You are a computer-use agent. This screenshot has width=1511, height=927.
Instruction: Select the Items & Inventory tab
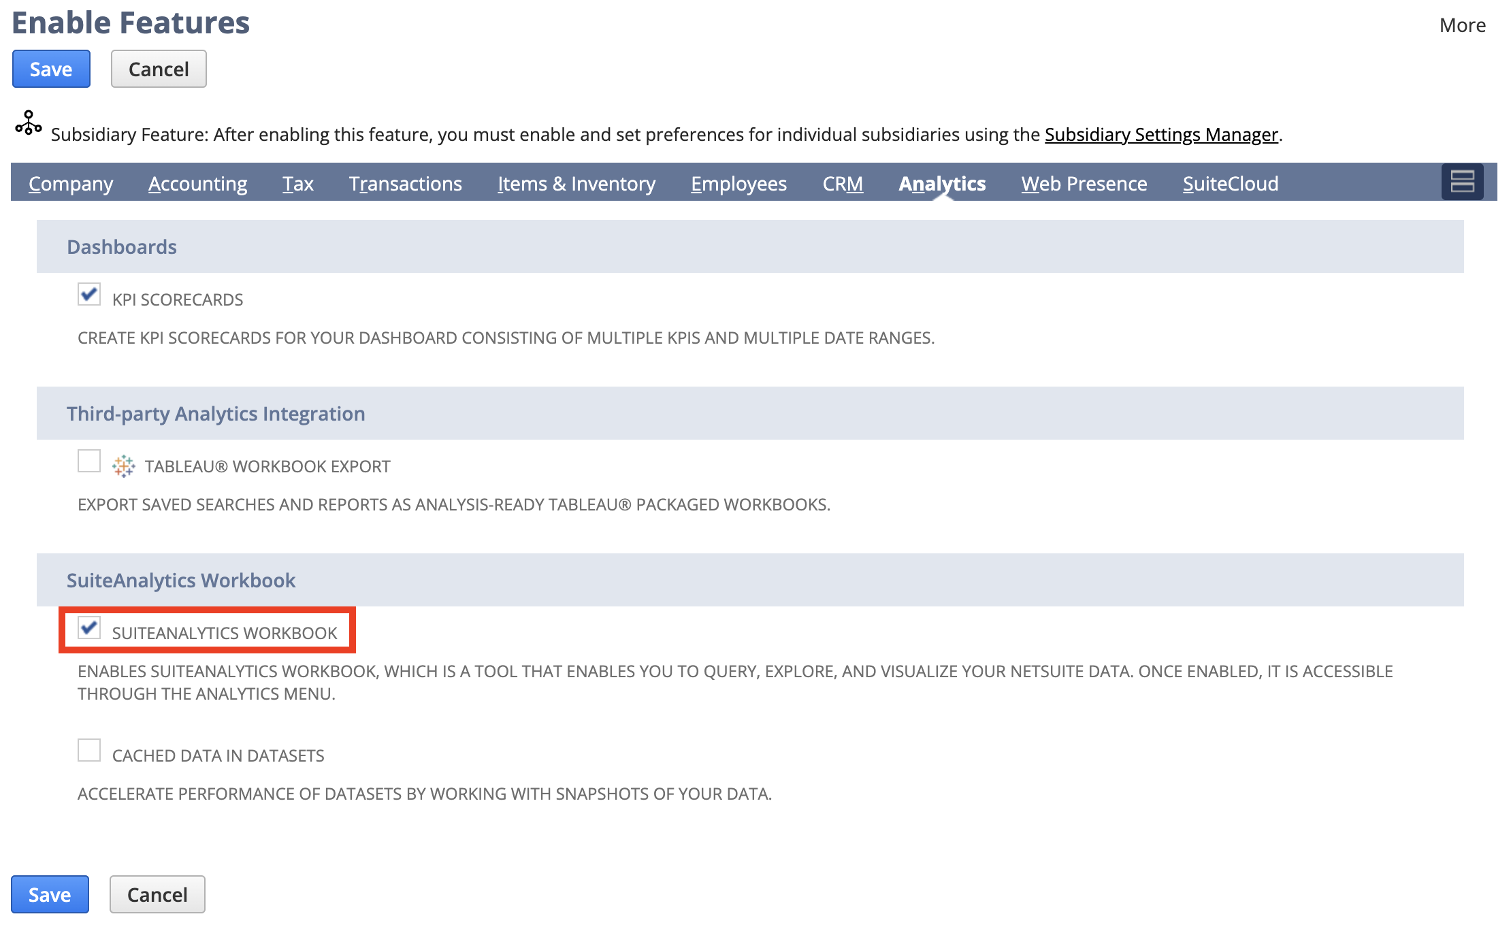pos(576,184)
